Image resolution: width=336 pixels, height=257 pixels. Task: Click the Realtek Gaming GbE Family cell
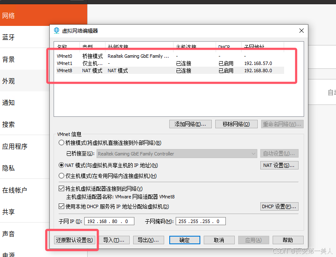pos(138,56)
